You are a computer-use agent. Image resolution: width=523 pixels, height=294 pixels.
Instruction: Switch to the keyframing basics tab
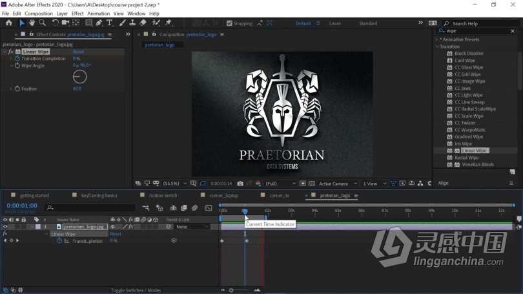pyautogui.click(x=99, y=196)
